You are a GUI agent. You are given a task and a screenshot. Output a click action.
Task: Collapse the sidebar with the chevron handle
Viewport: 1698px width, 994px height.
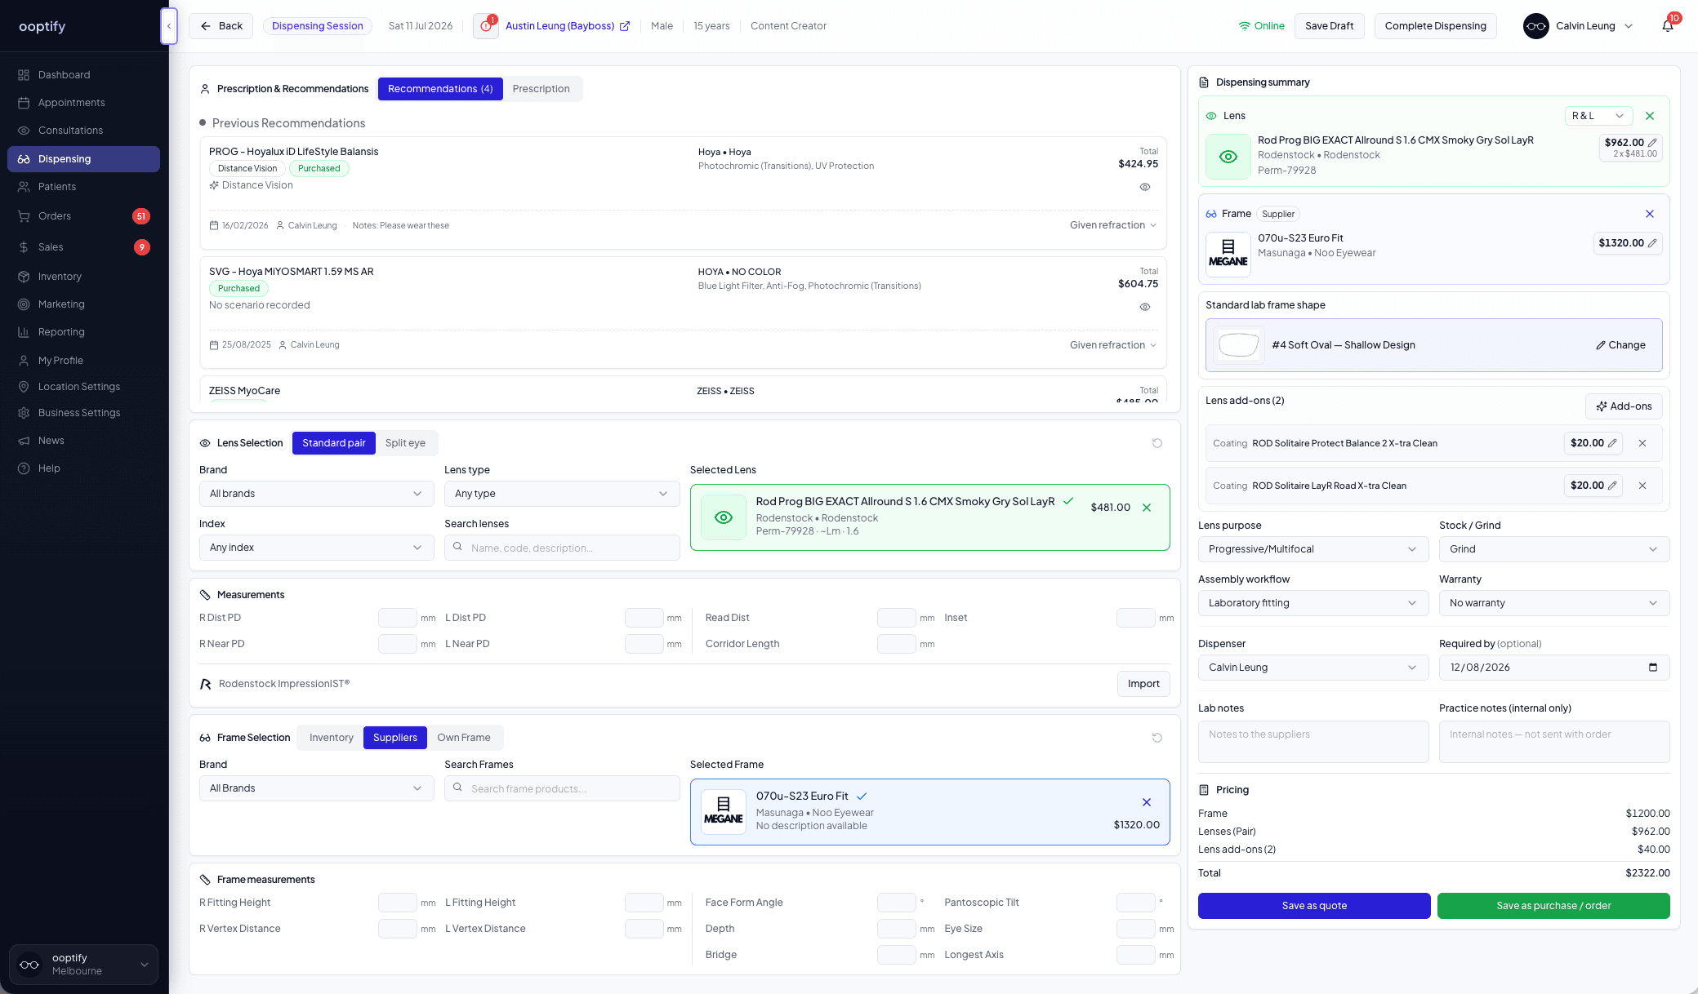pyautogui.click(x=169, y=26)
